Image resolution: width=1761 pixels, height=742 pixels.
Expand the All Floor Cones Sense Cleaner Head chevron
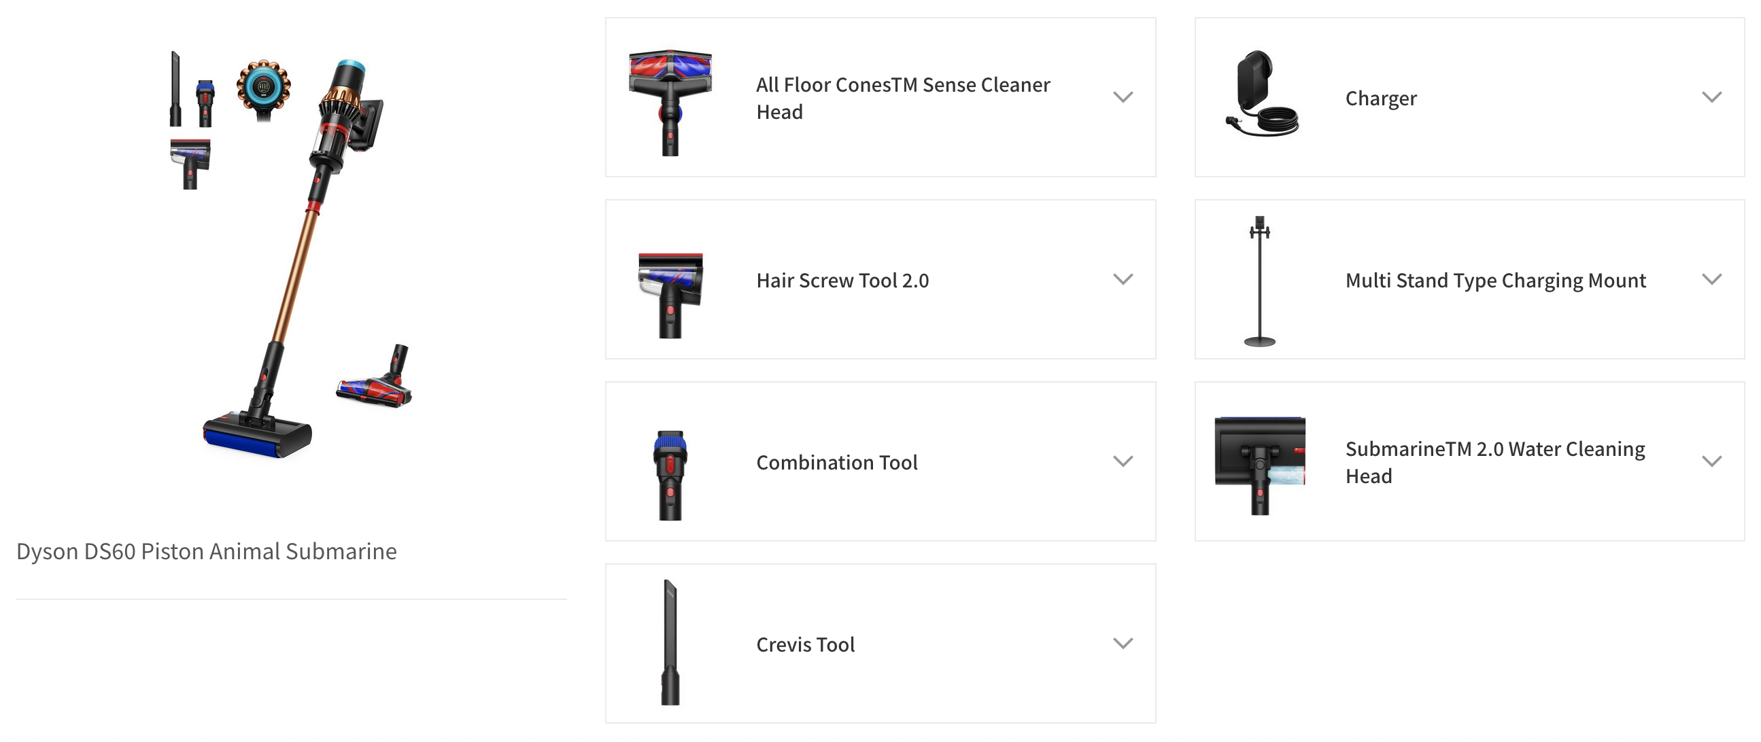coord(1123,97)
